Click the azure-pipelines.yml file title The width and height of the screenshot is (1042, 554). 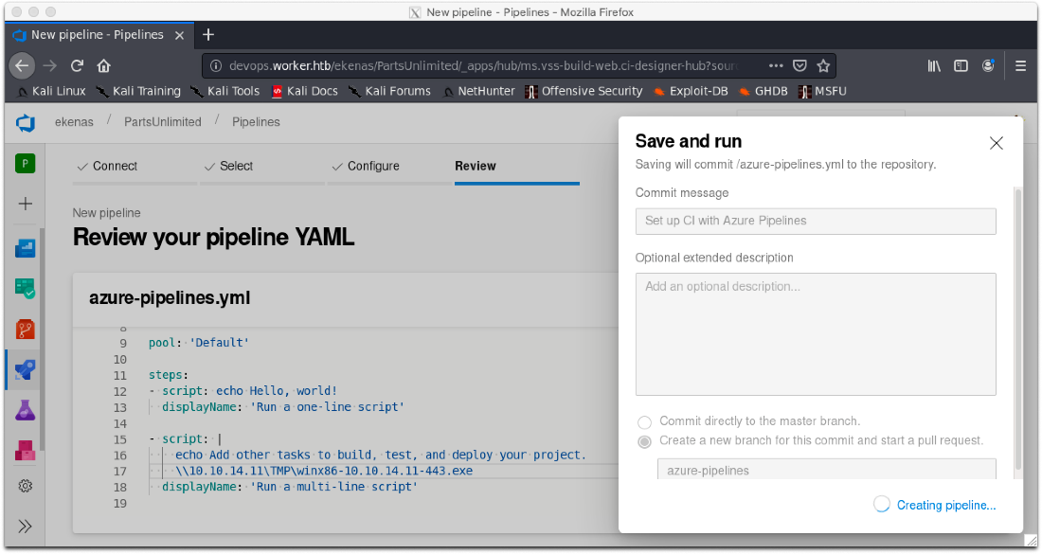tap(170, 298)
